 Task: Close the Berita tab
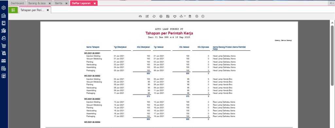coord(66,3)
